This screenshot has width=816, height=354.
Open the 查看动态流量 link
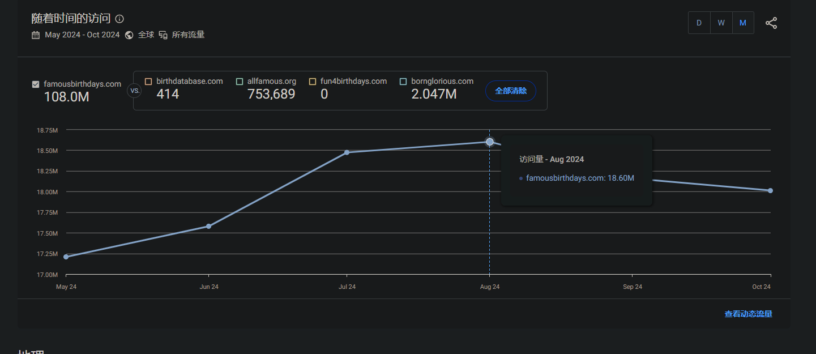pos(748,314)
